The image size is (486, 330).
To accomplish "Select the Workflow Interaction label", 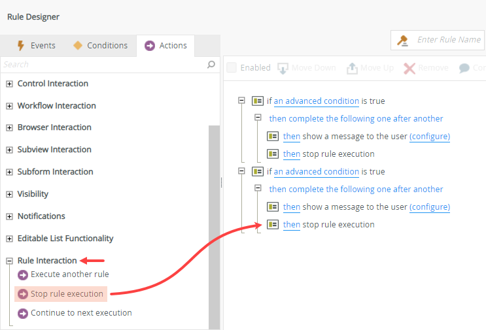I will tap(57, 106).
